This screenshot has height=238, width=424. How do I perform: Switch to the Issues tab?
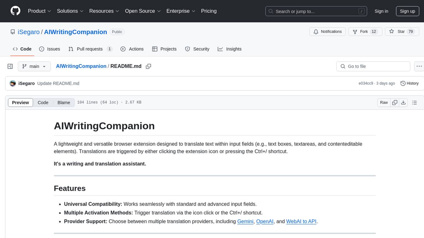tap(50, 49)
